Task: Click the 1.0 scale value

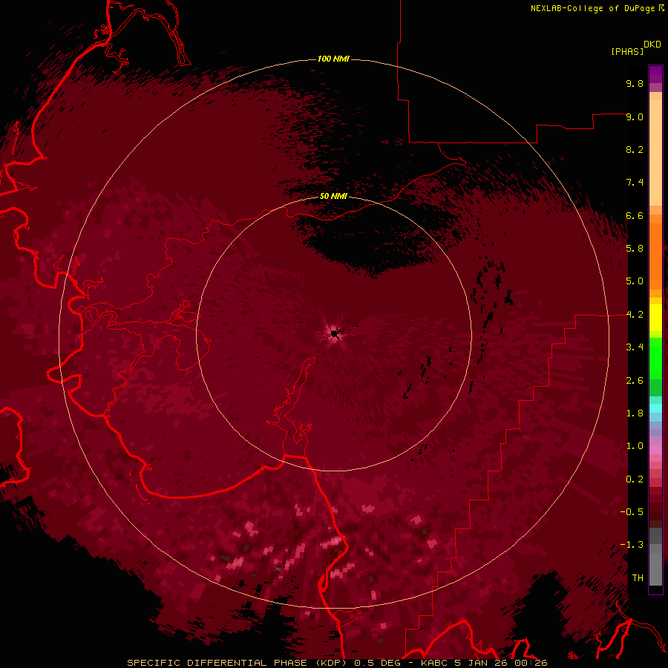Action: click(x=635, y=446)
